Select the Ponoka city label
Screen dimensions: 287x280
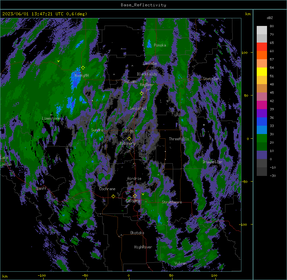[160, 45]
